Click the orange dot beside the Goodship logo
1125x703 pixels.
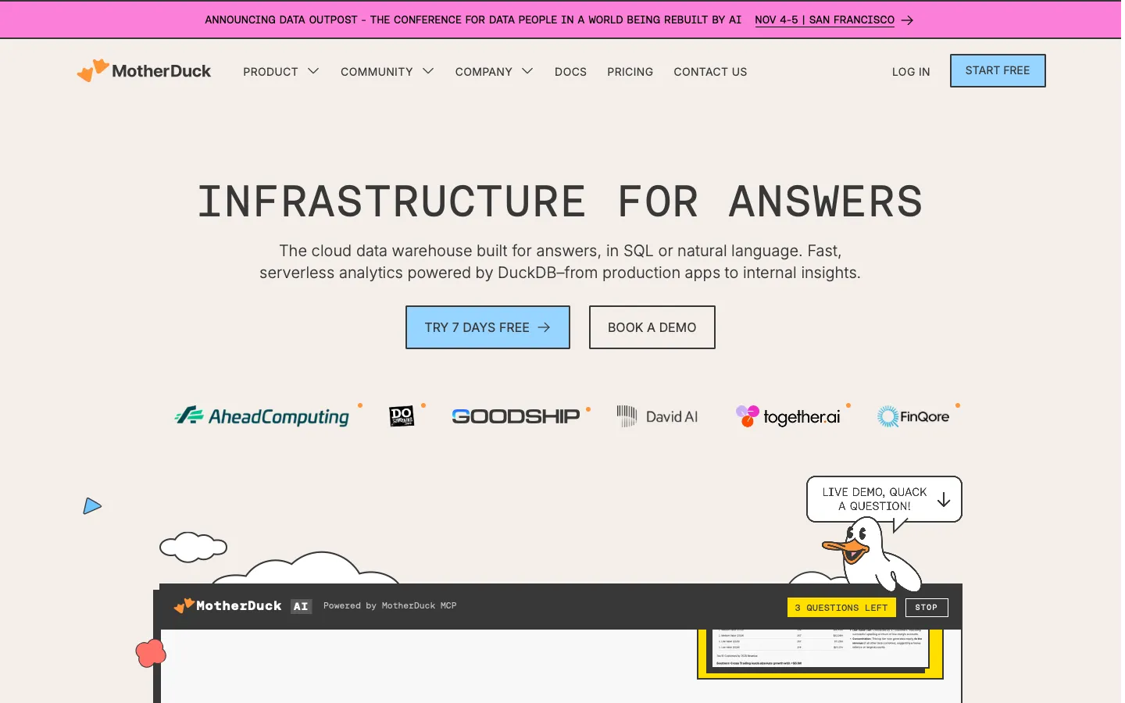588,409
